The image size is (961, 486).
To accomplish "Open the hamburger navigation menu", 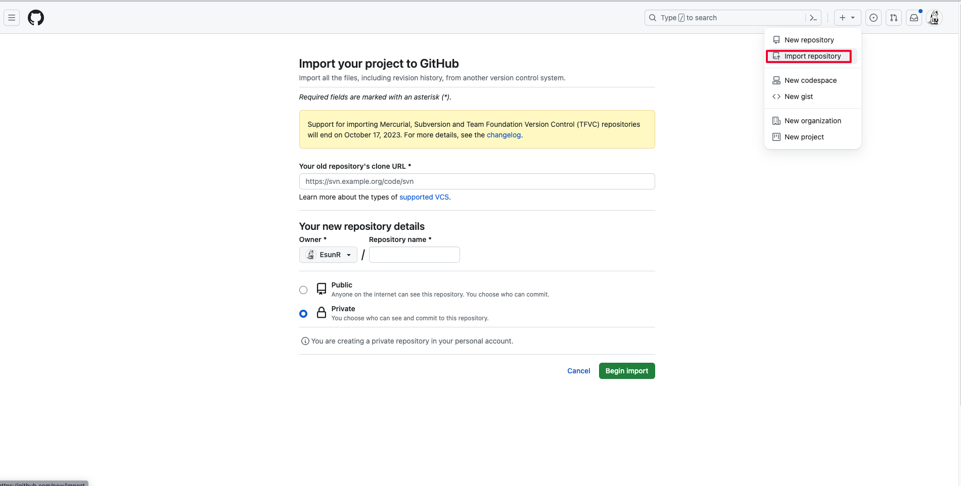I will click(x=12, y=18).
